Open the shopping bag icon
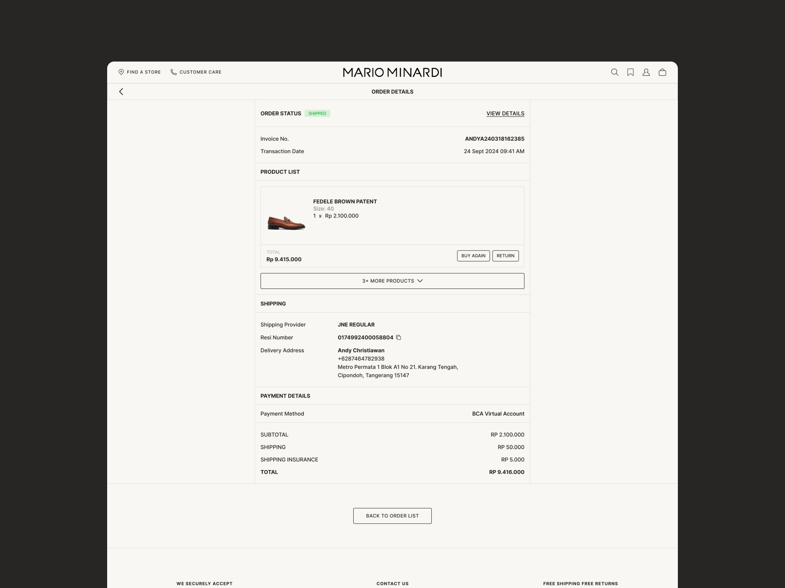The width and height of the screenshot is (785, 588). (663, 72)
